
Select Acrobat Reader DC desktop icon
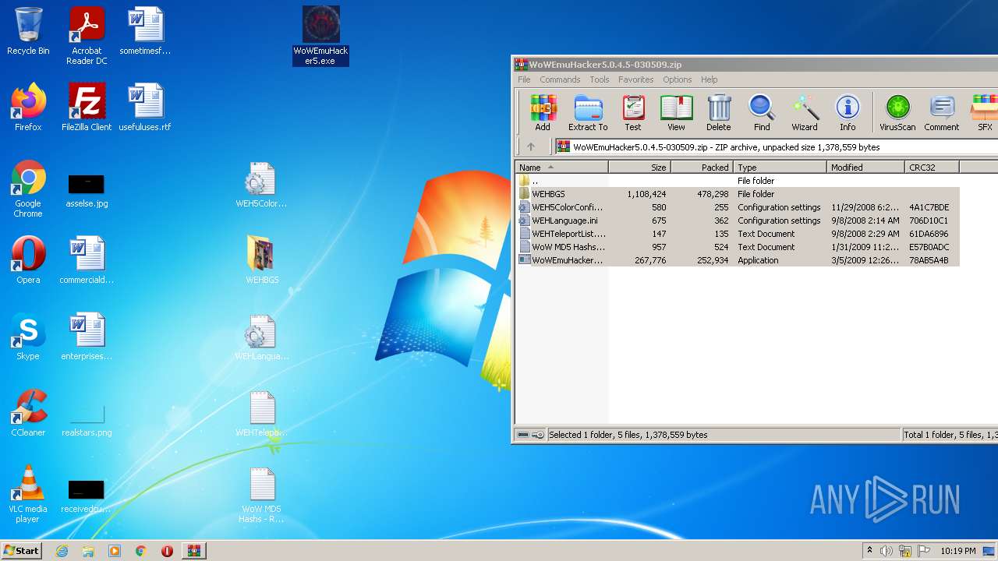pos(87,36)
